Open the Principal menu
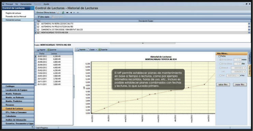Image resolution: width=253 pixels, height=131 pixels. click(9, 4)
